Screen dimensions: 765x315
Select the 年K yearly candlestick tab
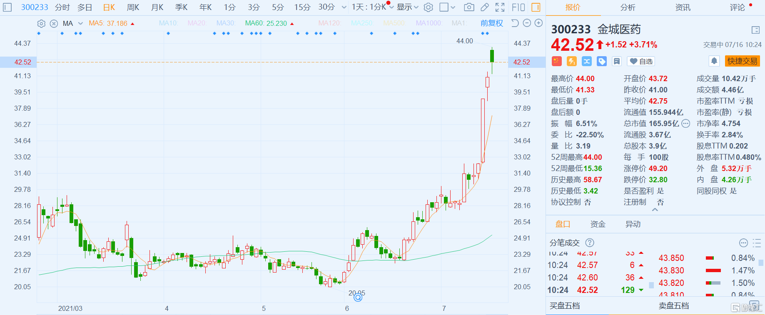(206, 7)
